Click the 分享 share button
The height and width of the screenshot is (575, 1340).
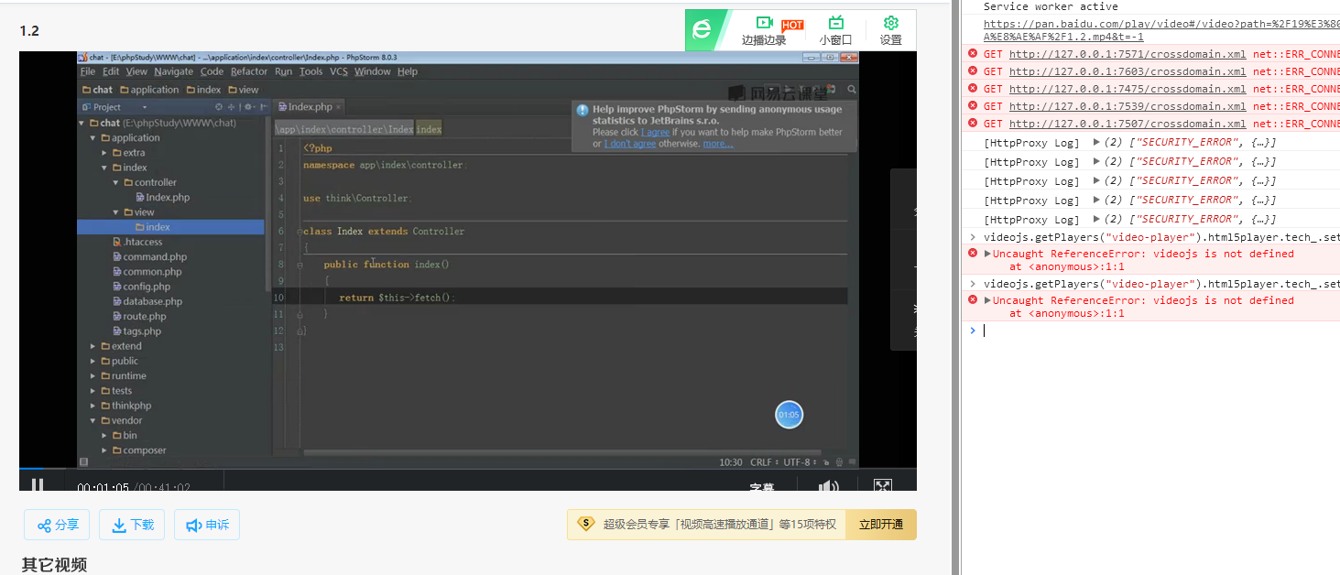pos(58,526)
